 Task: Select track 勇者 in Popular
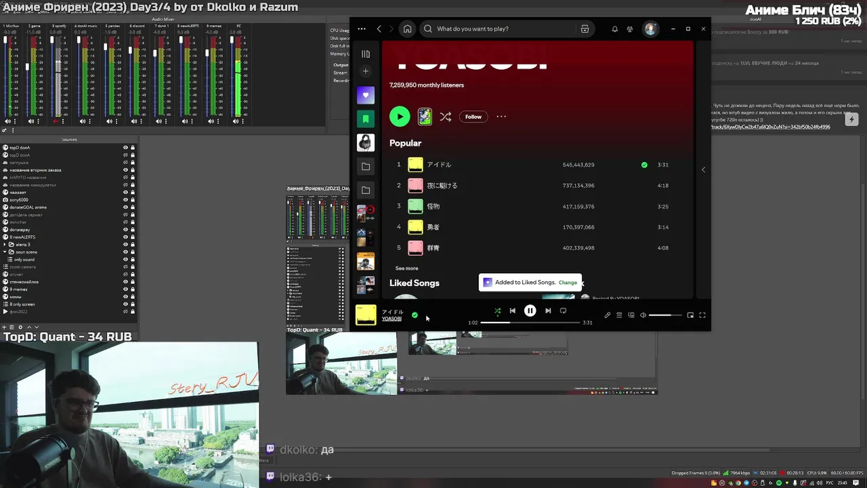pos(433,227)
